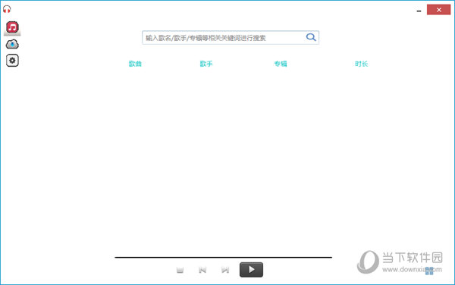The height and width of the screenshot is (285, 455).
Task: Seek on the black playback progress bar
Action: coord(224,257)
